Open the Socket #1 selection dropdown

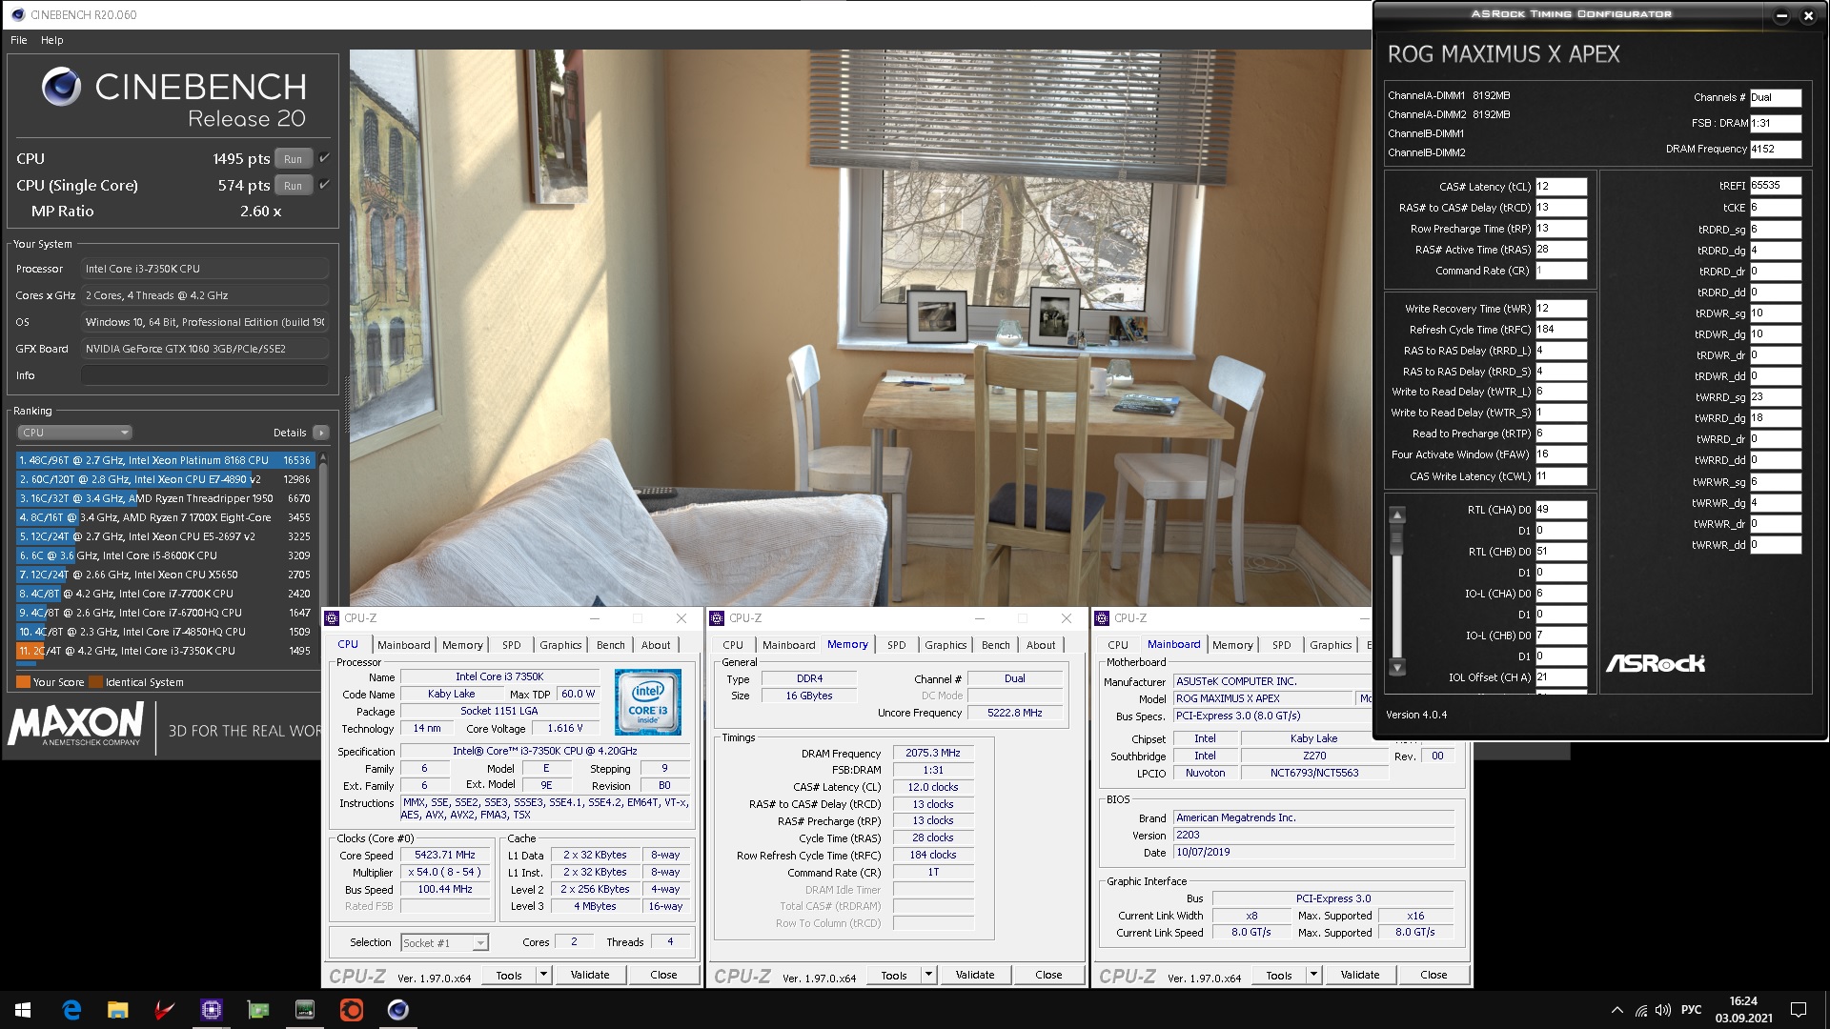(x=444, y=942)
